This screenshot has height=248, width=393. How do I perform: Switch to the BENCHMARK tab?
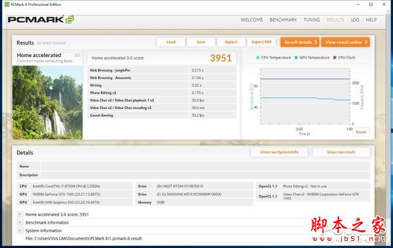[x=283, y=20]
